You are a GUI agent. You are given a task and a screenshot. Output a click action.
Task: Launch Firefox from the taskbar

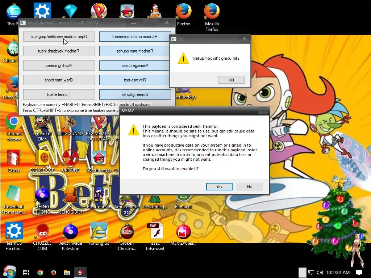click(54, 272)
